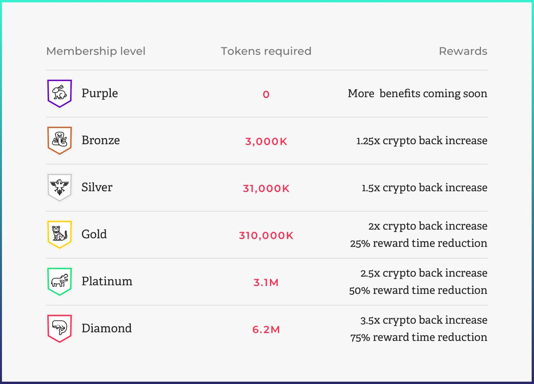Select the Membership level column header

[x=96, y=51]
